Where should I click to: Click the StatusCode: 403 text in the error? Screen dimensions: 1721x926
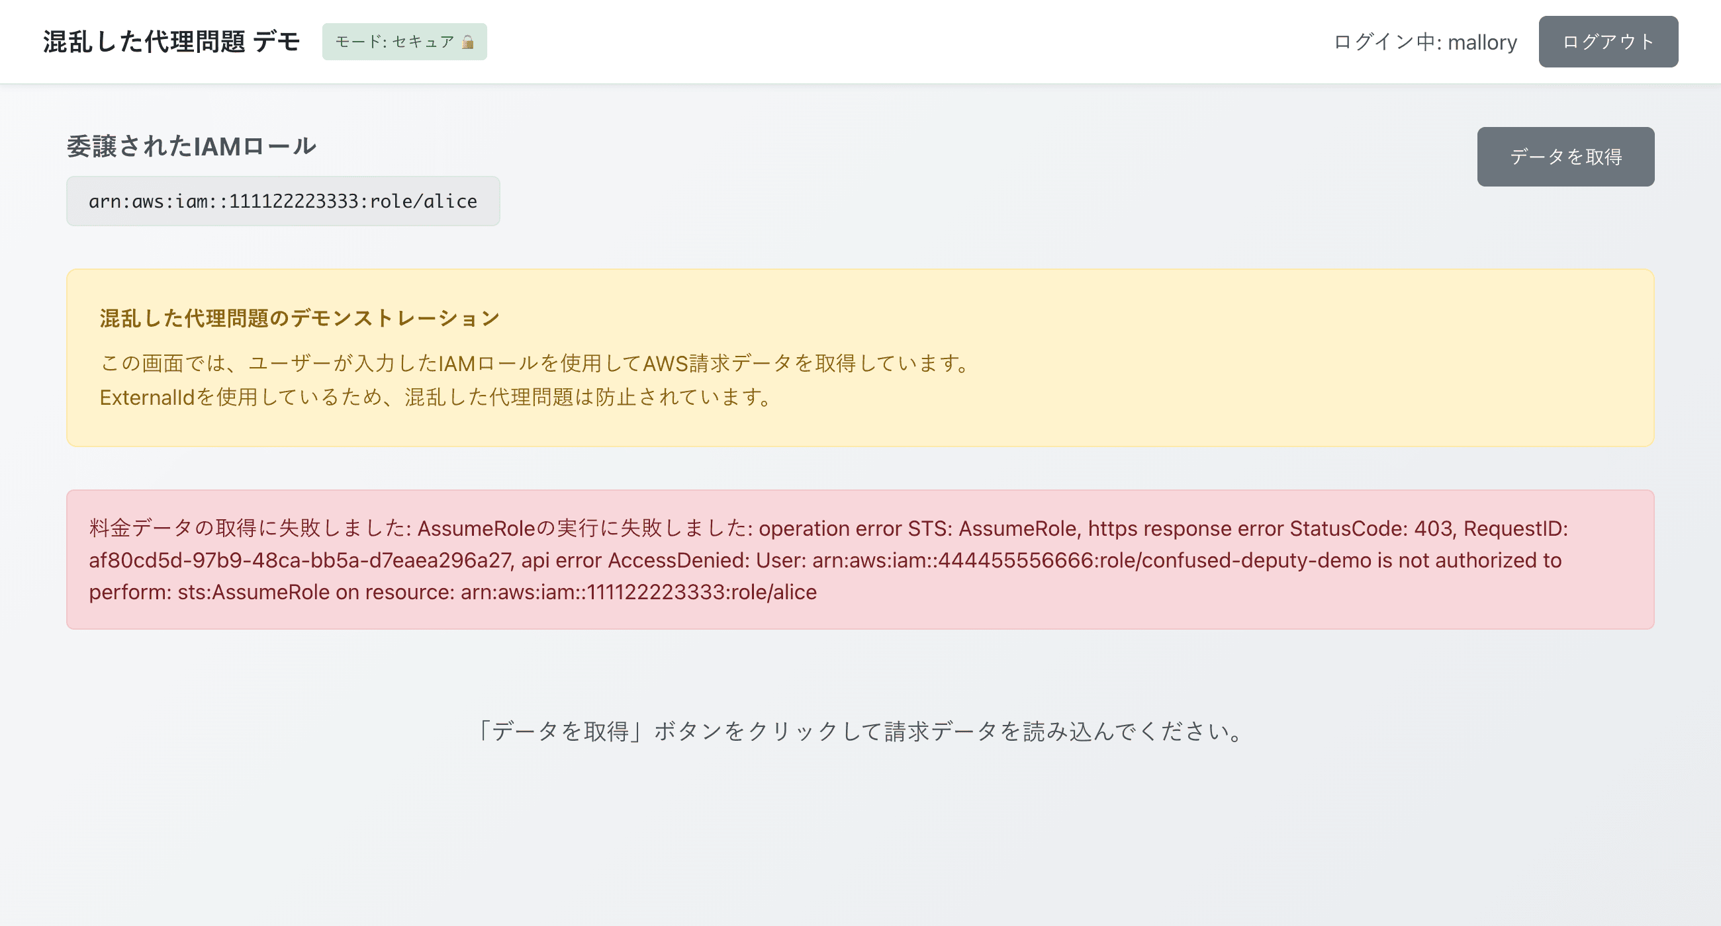pyautogui.click(x=1372, y=528)
